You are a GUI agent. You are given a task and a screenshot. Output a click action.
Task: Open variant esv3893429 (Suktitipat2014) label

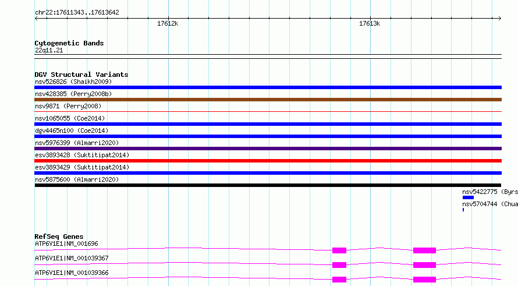coord(82,167)
